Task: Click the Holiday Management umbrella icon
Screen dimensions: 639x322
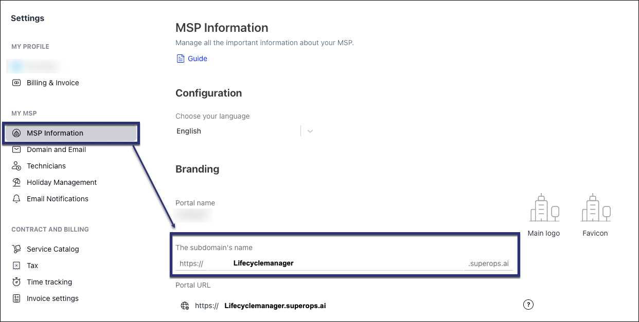Action: pyautogui.click(x=16, y=182)
